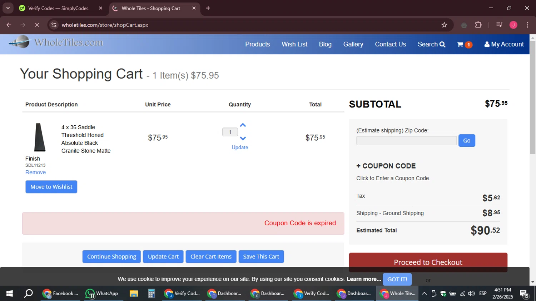Decrease quantity with the down arrow
Image resolution: width=536 pixels, height=301 pixels.
[243, 138]
